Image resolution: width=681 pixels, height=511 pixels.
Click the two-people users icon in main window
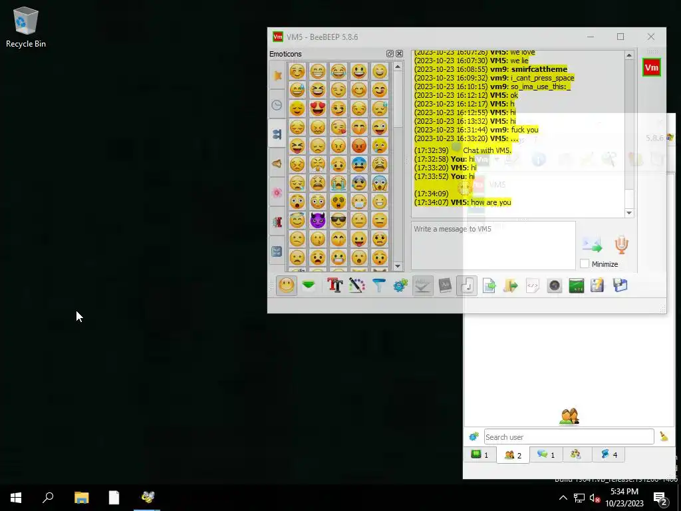tap(569, 417)
